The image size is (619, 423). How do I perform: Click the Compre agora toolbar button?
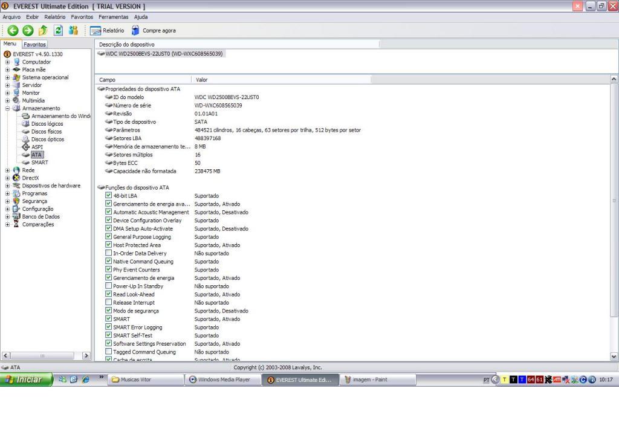click(154, 30)
